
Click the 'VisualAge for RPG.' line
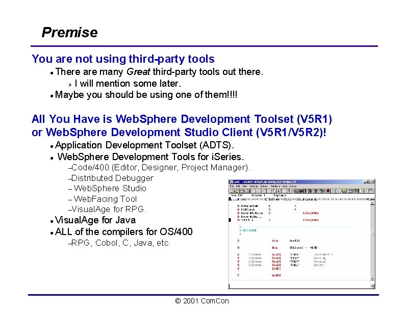[109, 210]
